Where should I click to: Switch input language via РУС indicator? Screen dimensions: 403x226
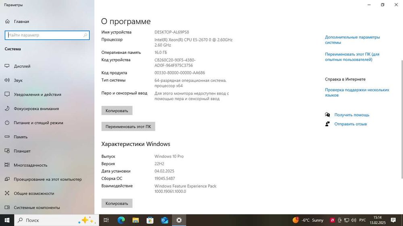pos(362,220)
